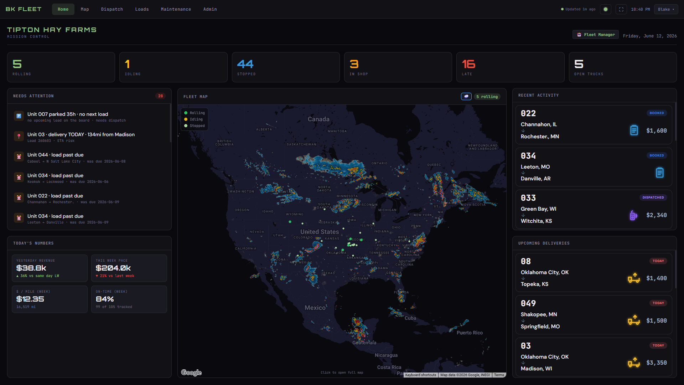Screen dimensions: 684x385
Task: Click the clipboard icon on load 034
Action: tap(660, 173)
